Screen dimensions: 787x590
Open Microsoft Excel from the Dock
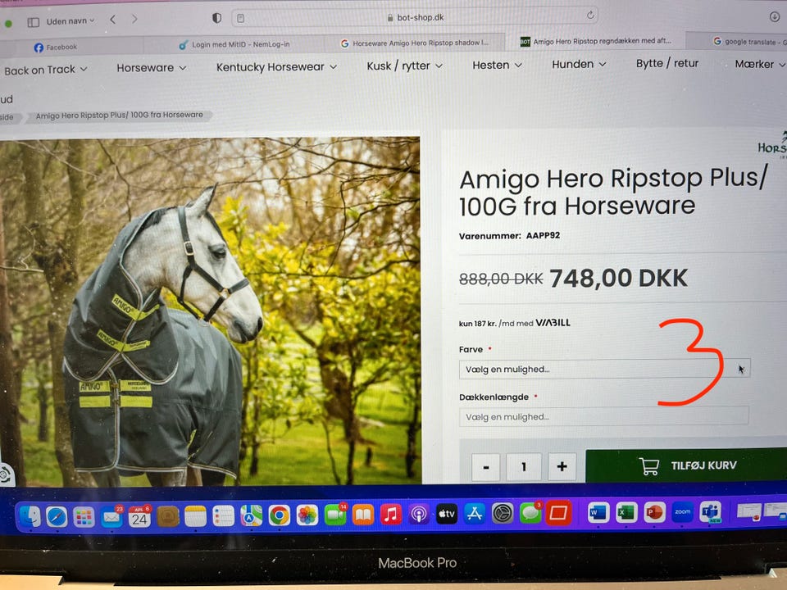tap(626, 513)
